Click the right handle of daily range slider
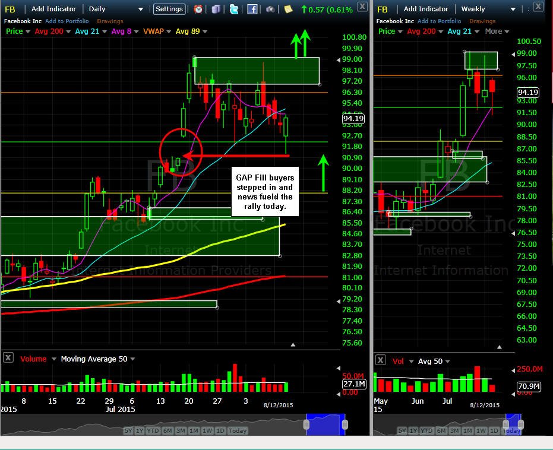Image resolution: width=553 pixels, height=450 pixels. (x=345, y=424)
